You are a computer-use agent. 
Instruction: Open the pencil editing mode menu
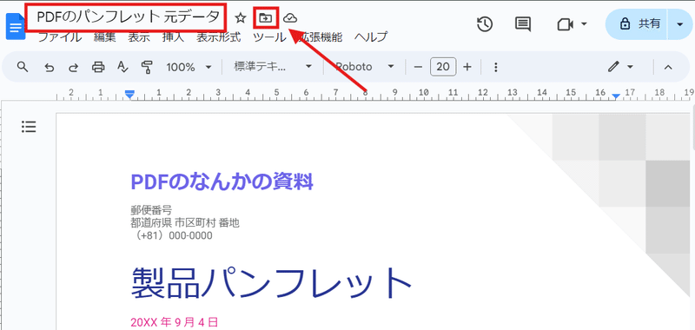point(620,68)
